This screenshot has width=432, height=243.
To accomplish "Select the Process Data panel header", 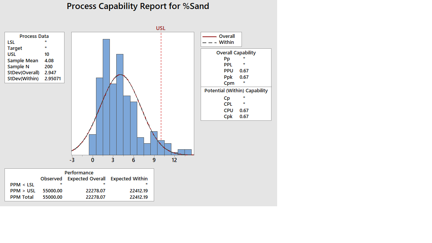I will point(34,36).
